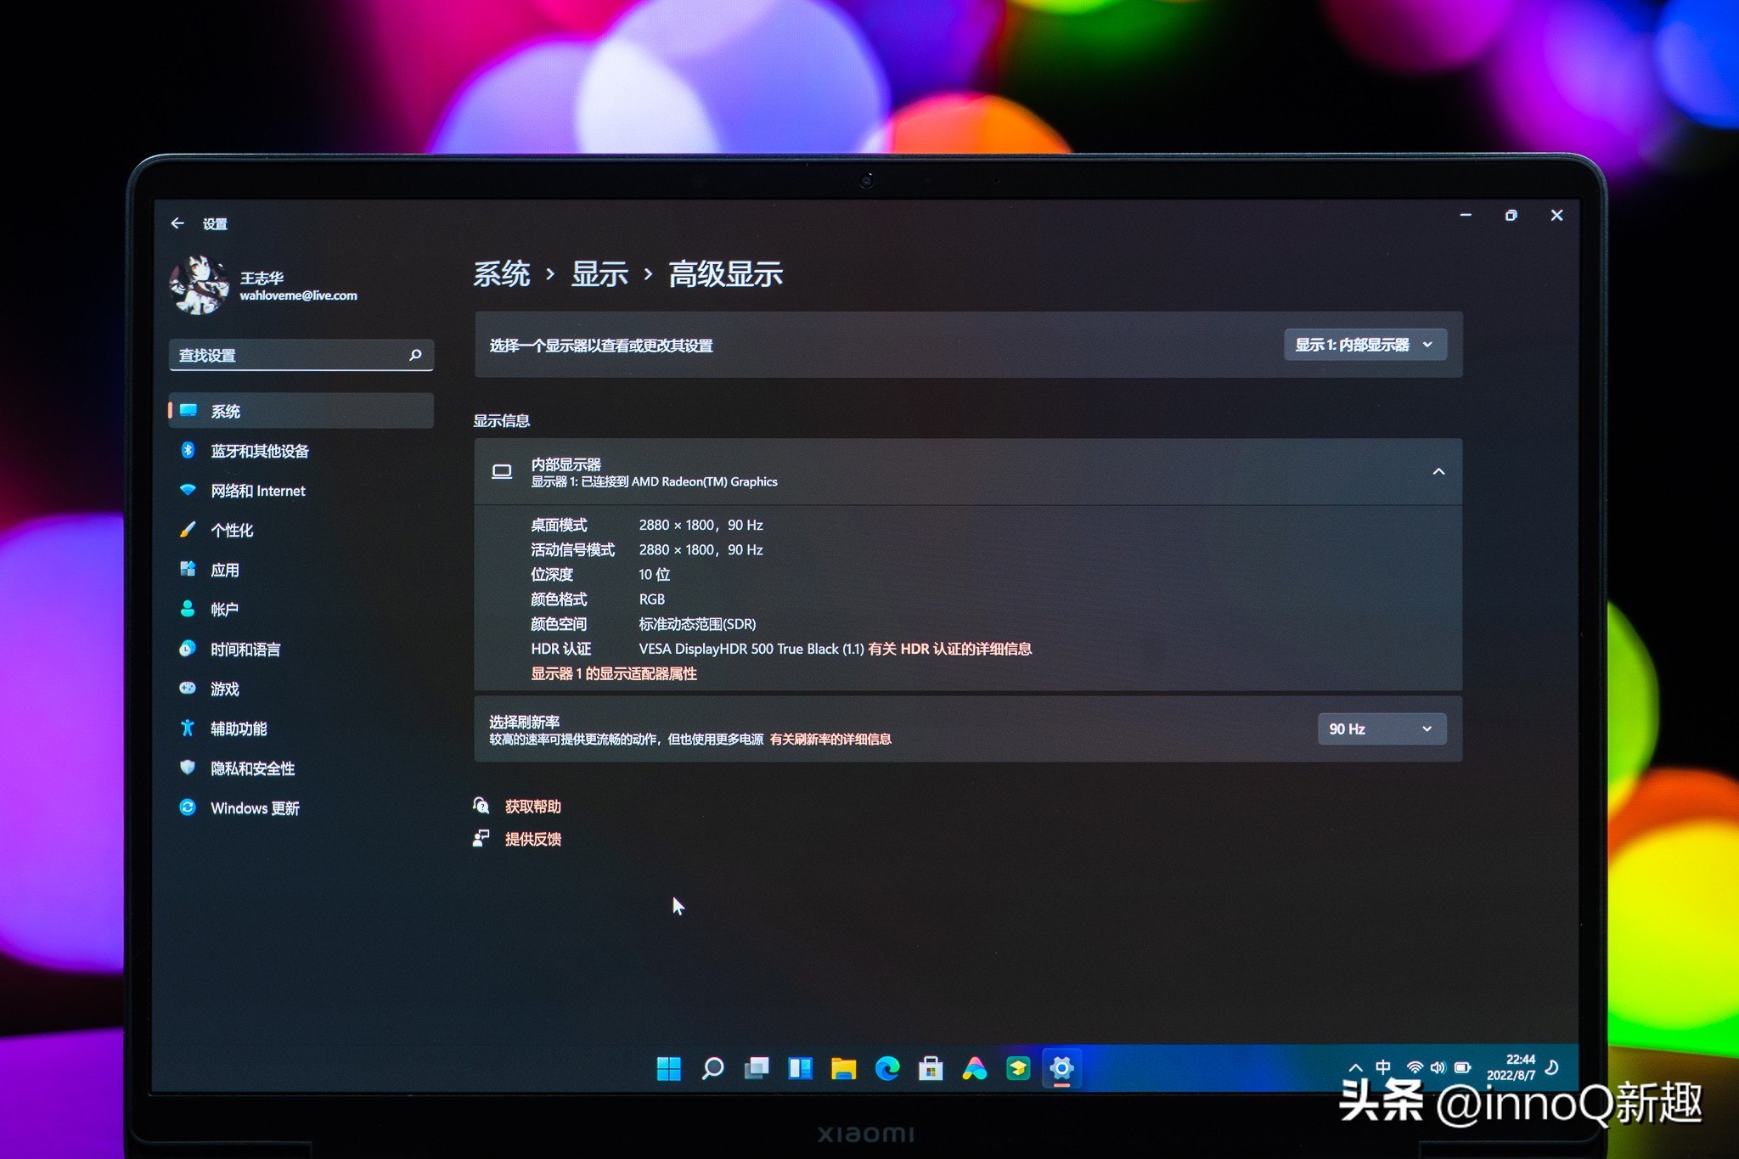Open 显示器 1 的显示适配器属性 link
This screenshot has width=1739, height=1159.
pos(613,673)
